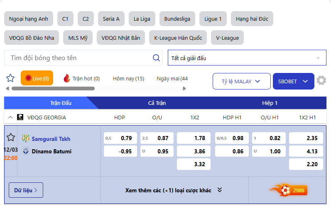Screen dimensions: 331x206
Task: Click the team name search field
Action: (79, 58)
